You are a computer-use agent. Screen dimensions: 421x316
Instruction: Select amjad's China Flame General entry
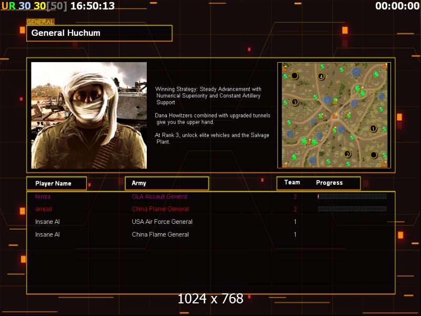[161, 209]
